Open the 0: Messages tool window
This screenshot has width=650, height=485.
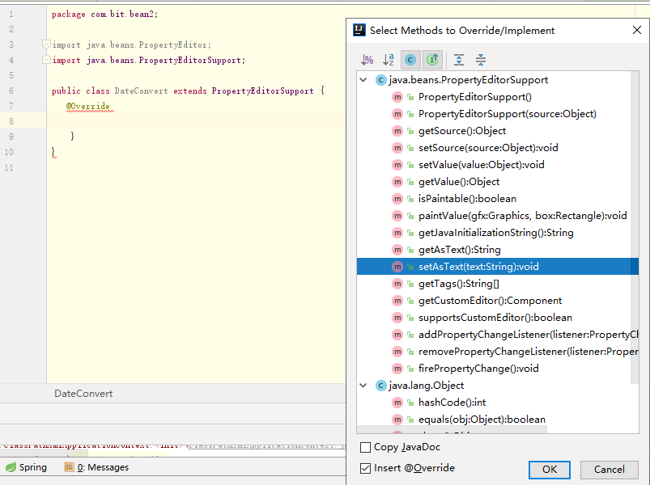tap(96, 467)
